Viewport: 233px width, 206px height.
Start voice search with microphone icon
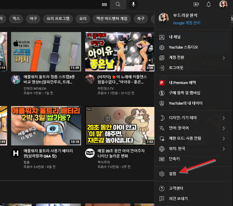pos(133,5)
